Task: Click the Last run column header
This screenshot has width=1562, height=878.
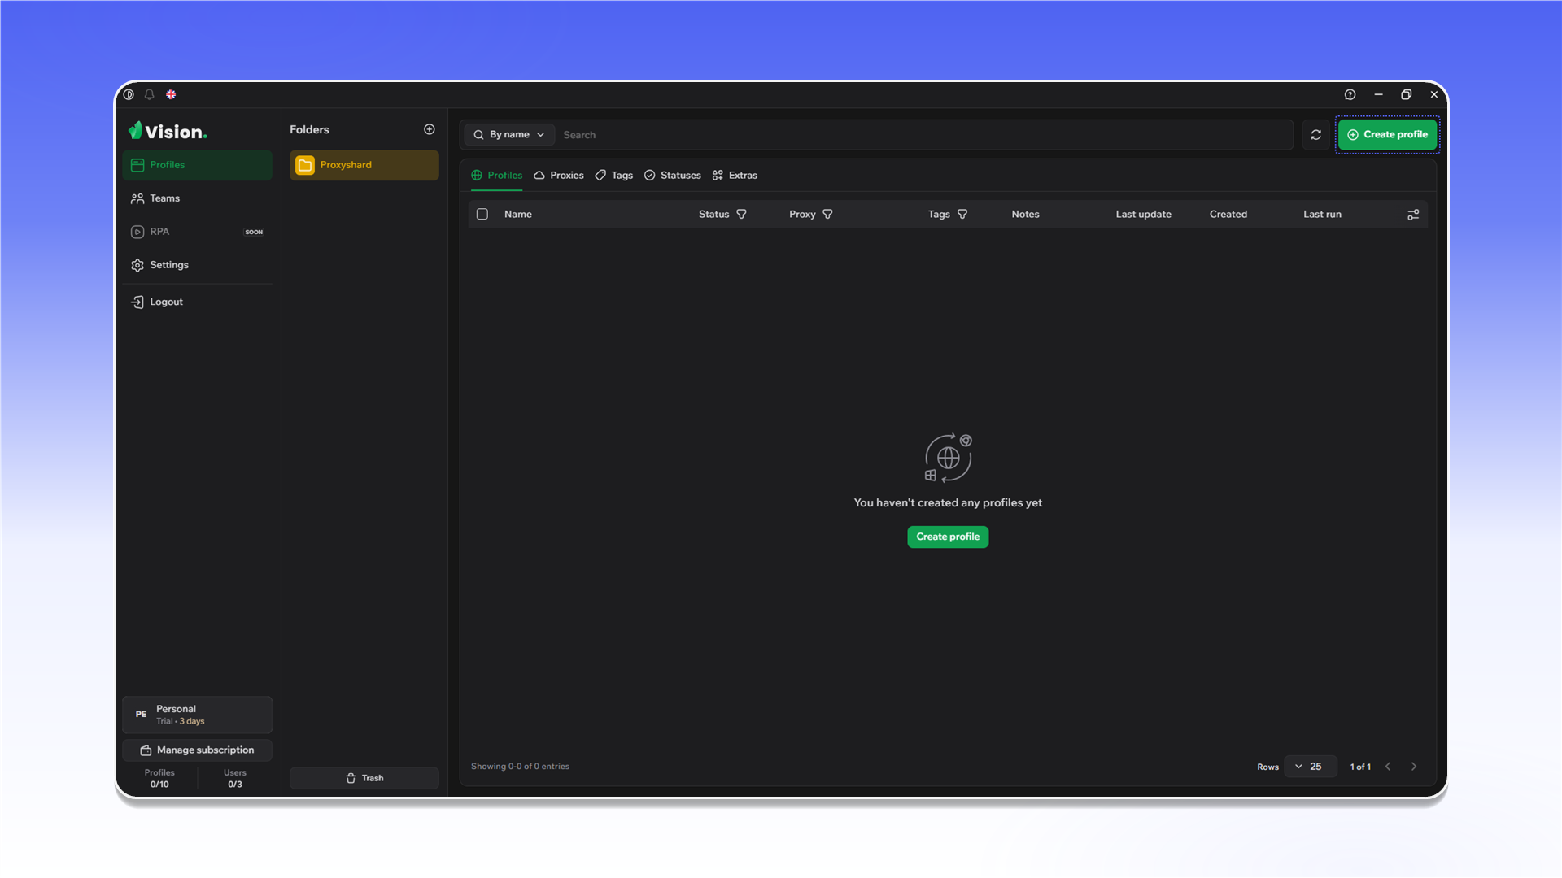Action: coord(1322,215)
